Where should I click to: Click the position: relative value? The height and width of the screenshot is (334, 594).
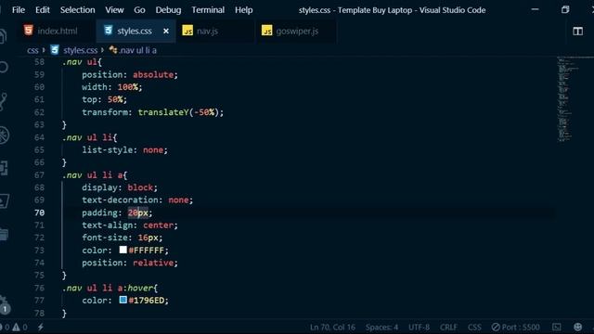point(153,263)
